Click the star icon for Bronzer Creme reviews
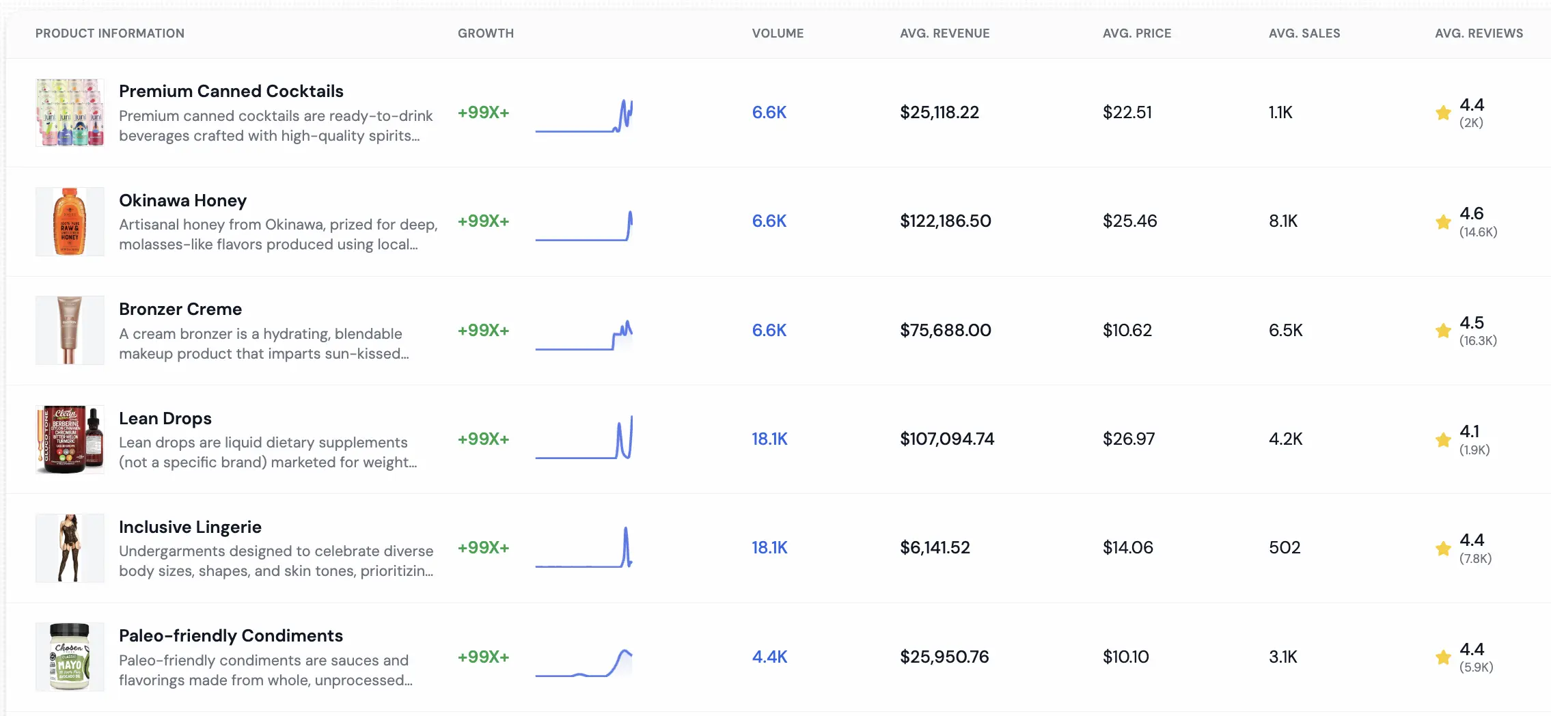Viewport: 1551px width, 716px height. [x=1443, y=331]
